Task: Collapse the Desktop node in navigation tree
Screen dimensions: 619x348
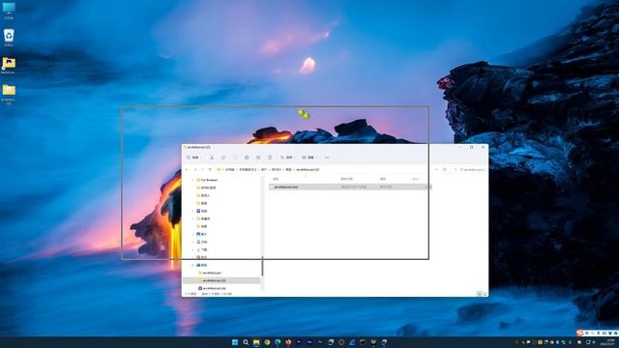Action: click(192, 265)
